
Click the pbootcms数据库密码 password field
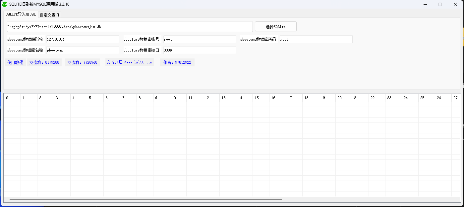[316, 39]
